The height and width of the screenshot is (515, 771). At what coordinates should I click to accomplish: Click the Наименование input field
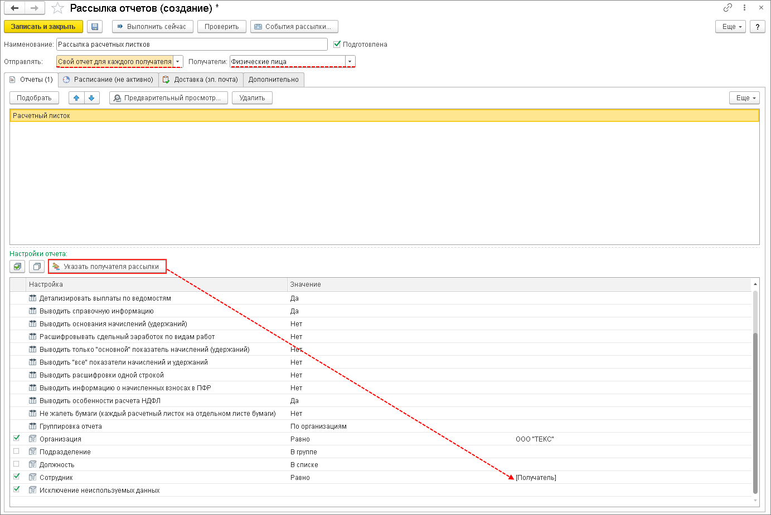[192, 45]
